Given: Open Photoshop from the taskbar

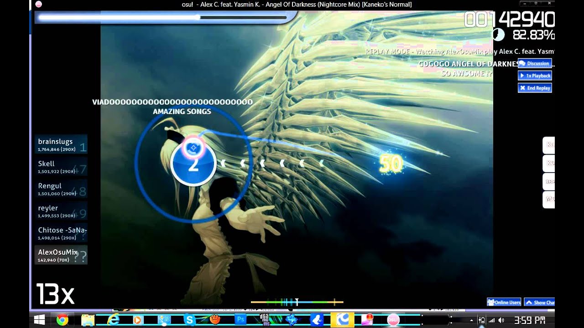Looking at the screenshot, I should (x=240, y=320).
